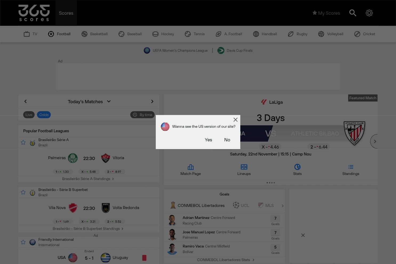Close the US version popup
The height and width of the screenshot is (264, 396).
(x=235, y=120)
